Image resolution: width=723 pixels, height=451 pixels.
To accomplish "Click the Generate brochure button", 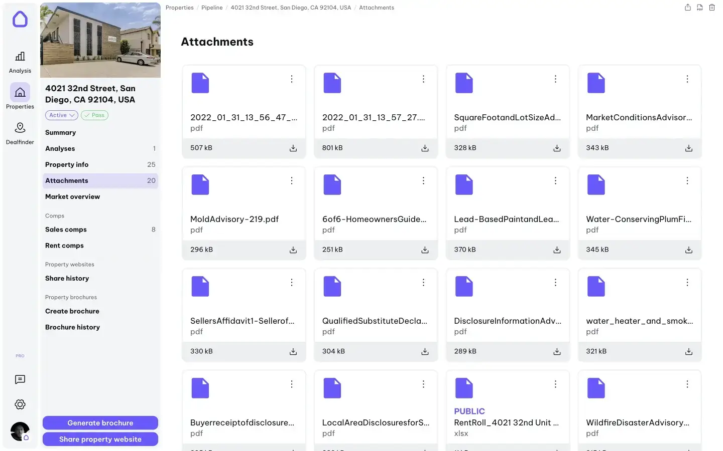I will (100, 422).
